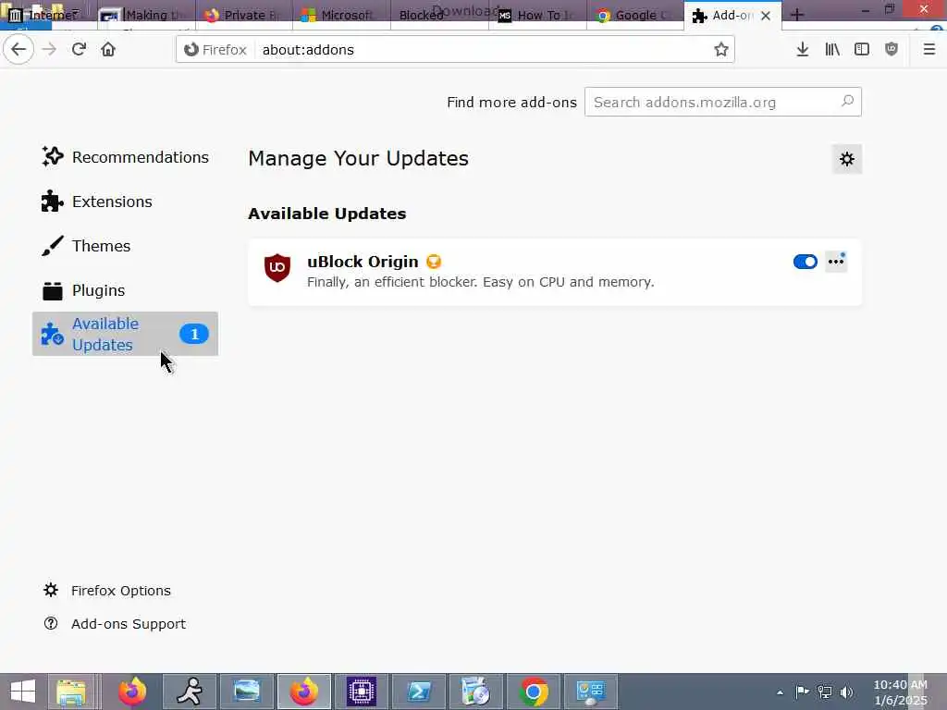This screenshot has height=710, width=947.
Task: Open the Firefox home page icon
Action: tap(108, 50)
